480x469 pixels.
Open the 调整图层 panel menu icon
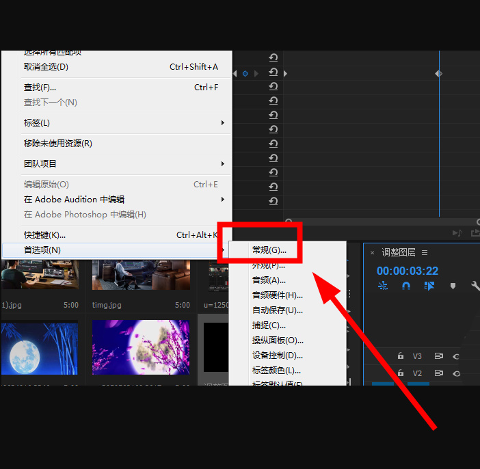tap(425, 252)
